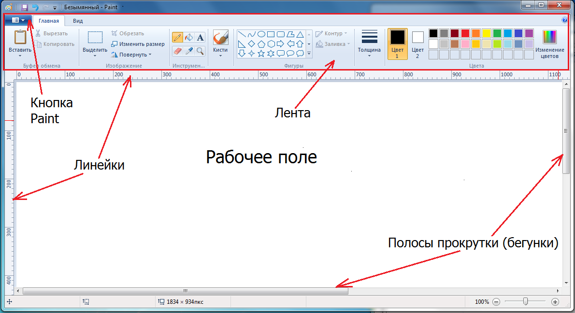Expand the Толщина line thickness menu
Screen dimensions: 575x313
(369, 43)
